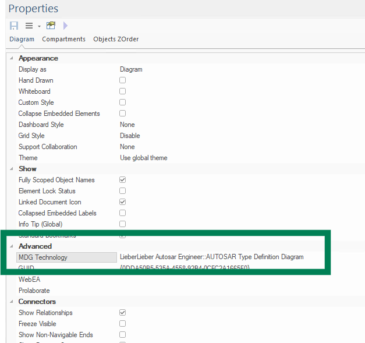Change the Grid Style value 'Disable'

pos(130,136)
